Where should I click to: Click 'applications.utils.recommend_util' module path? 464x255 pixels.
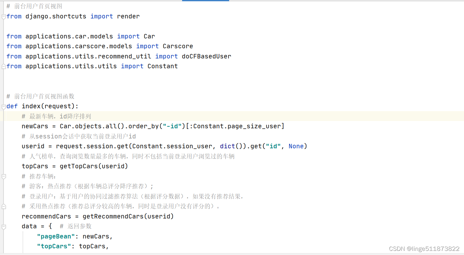pyautogui.click(x=88, y=56)
